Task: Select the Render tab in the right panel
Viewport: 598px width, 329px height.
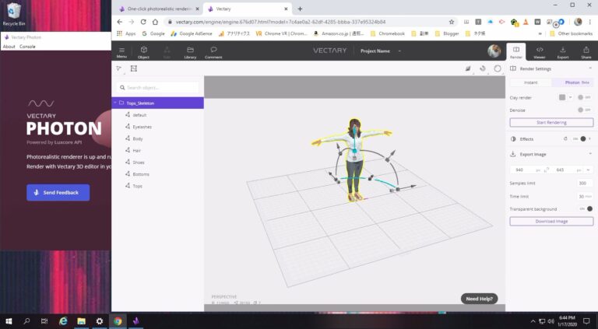Action: [x=515, y=52]
